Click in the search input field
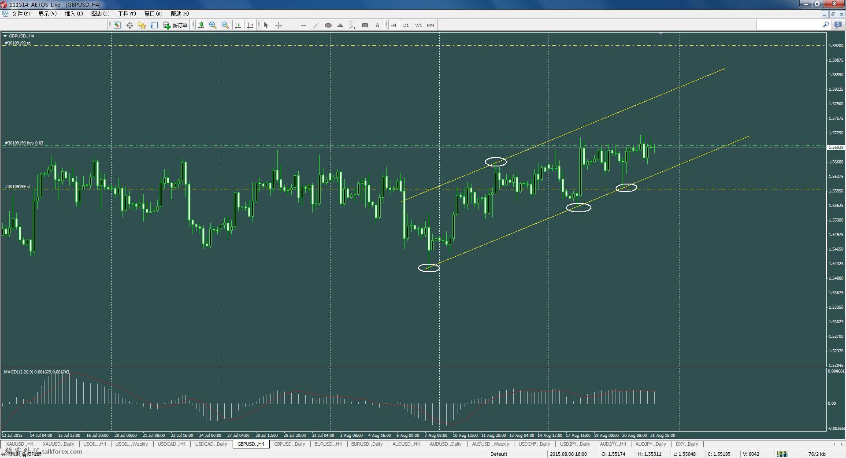The height and width of the screenshot is (458, 846). click(x=789, y=25)
